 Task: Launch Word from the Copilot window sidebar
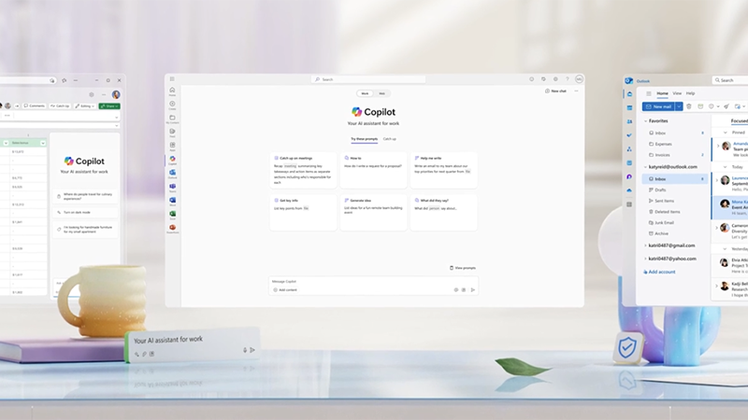(172, 202)
